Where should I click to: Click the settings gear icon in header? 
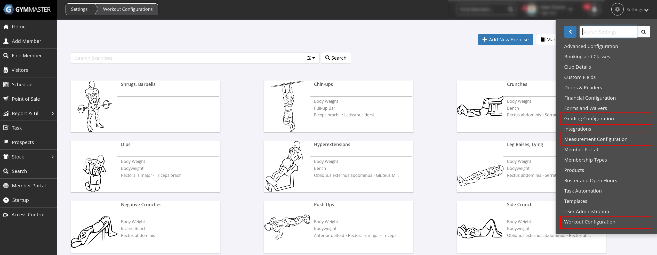coord(617,10)
